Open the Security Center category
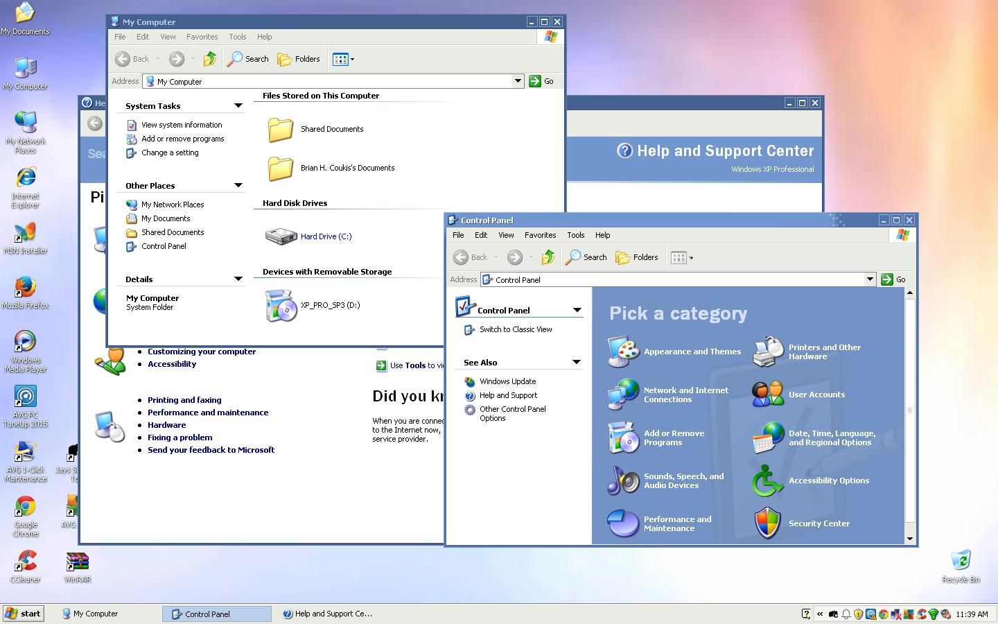 [818, 523]
